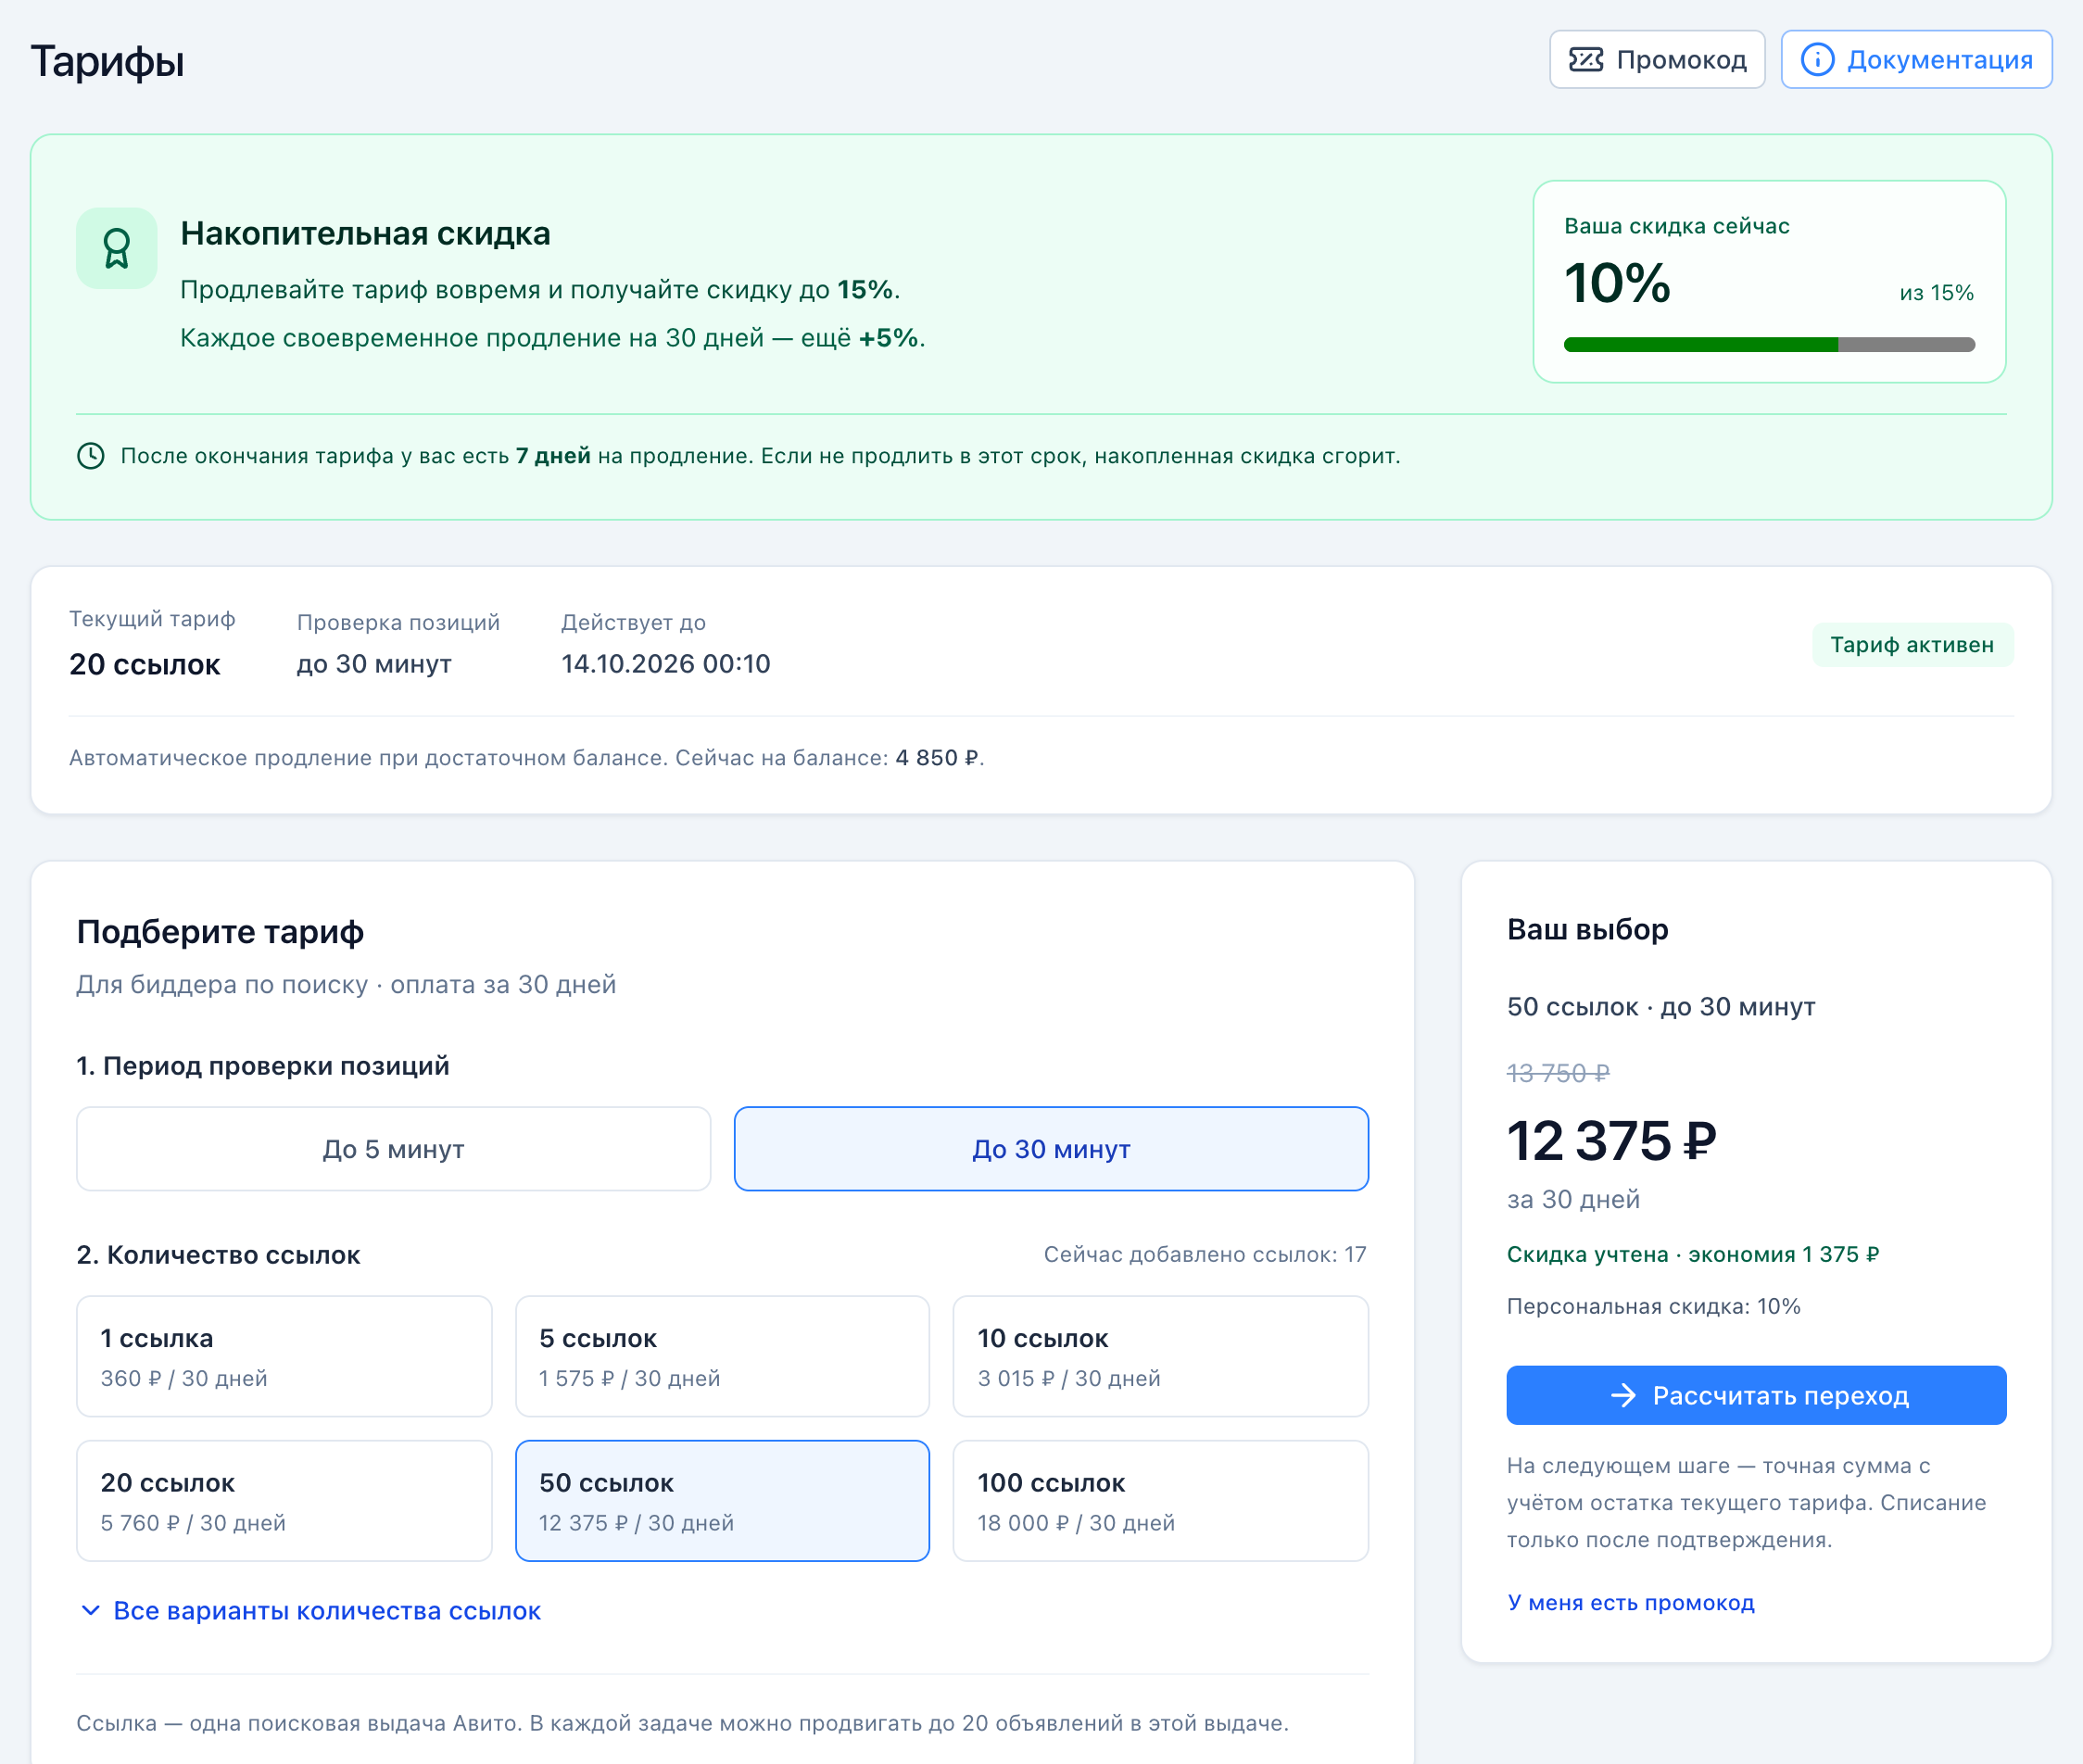2083x1764 pixels.
Task: Click the Рассчитать переход button
Action: pos(1756,1395)
